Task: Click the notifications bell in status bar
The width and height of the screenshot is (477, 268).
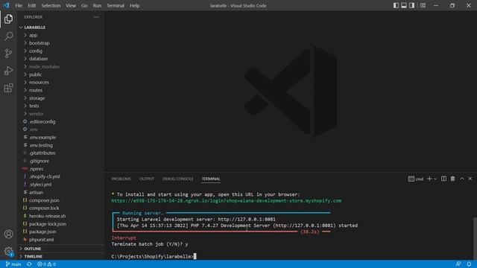Action: pos(469,264)
